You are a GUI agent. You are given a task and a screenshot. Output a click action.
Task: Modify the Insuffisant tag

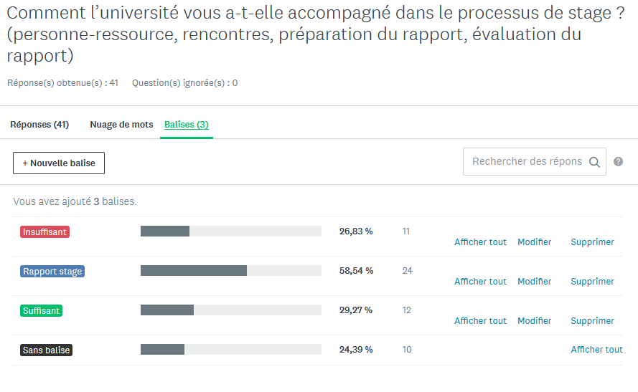point(534,242)
